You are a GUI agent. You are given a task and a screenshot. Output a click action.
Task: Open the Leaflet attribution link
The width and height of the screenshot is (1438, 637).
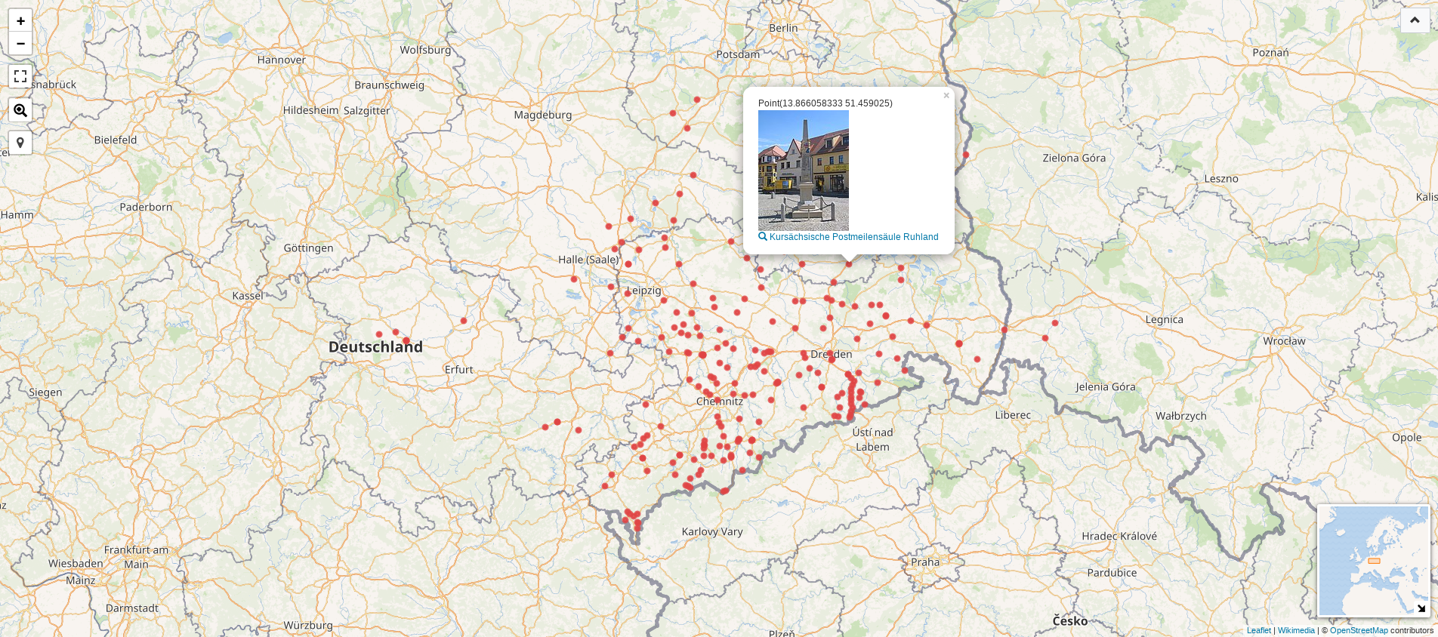1258,630
